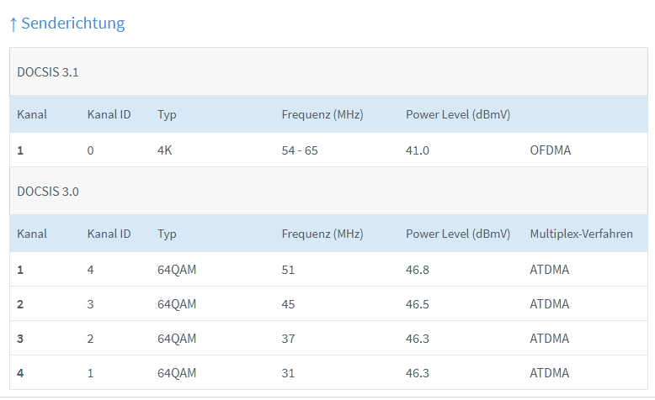The width and height of the screenshot is (655, 400).
Task: Select the OFDMA cell
Action: click(x=550, y=150)
